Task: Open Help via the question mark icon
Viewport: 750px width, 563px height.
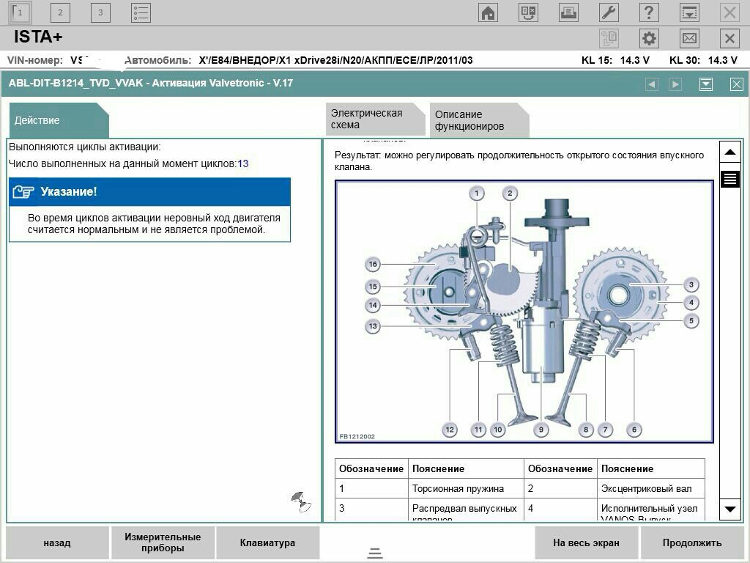Action: [648, 12]
